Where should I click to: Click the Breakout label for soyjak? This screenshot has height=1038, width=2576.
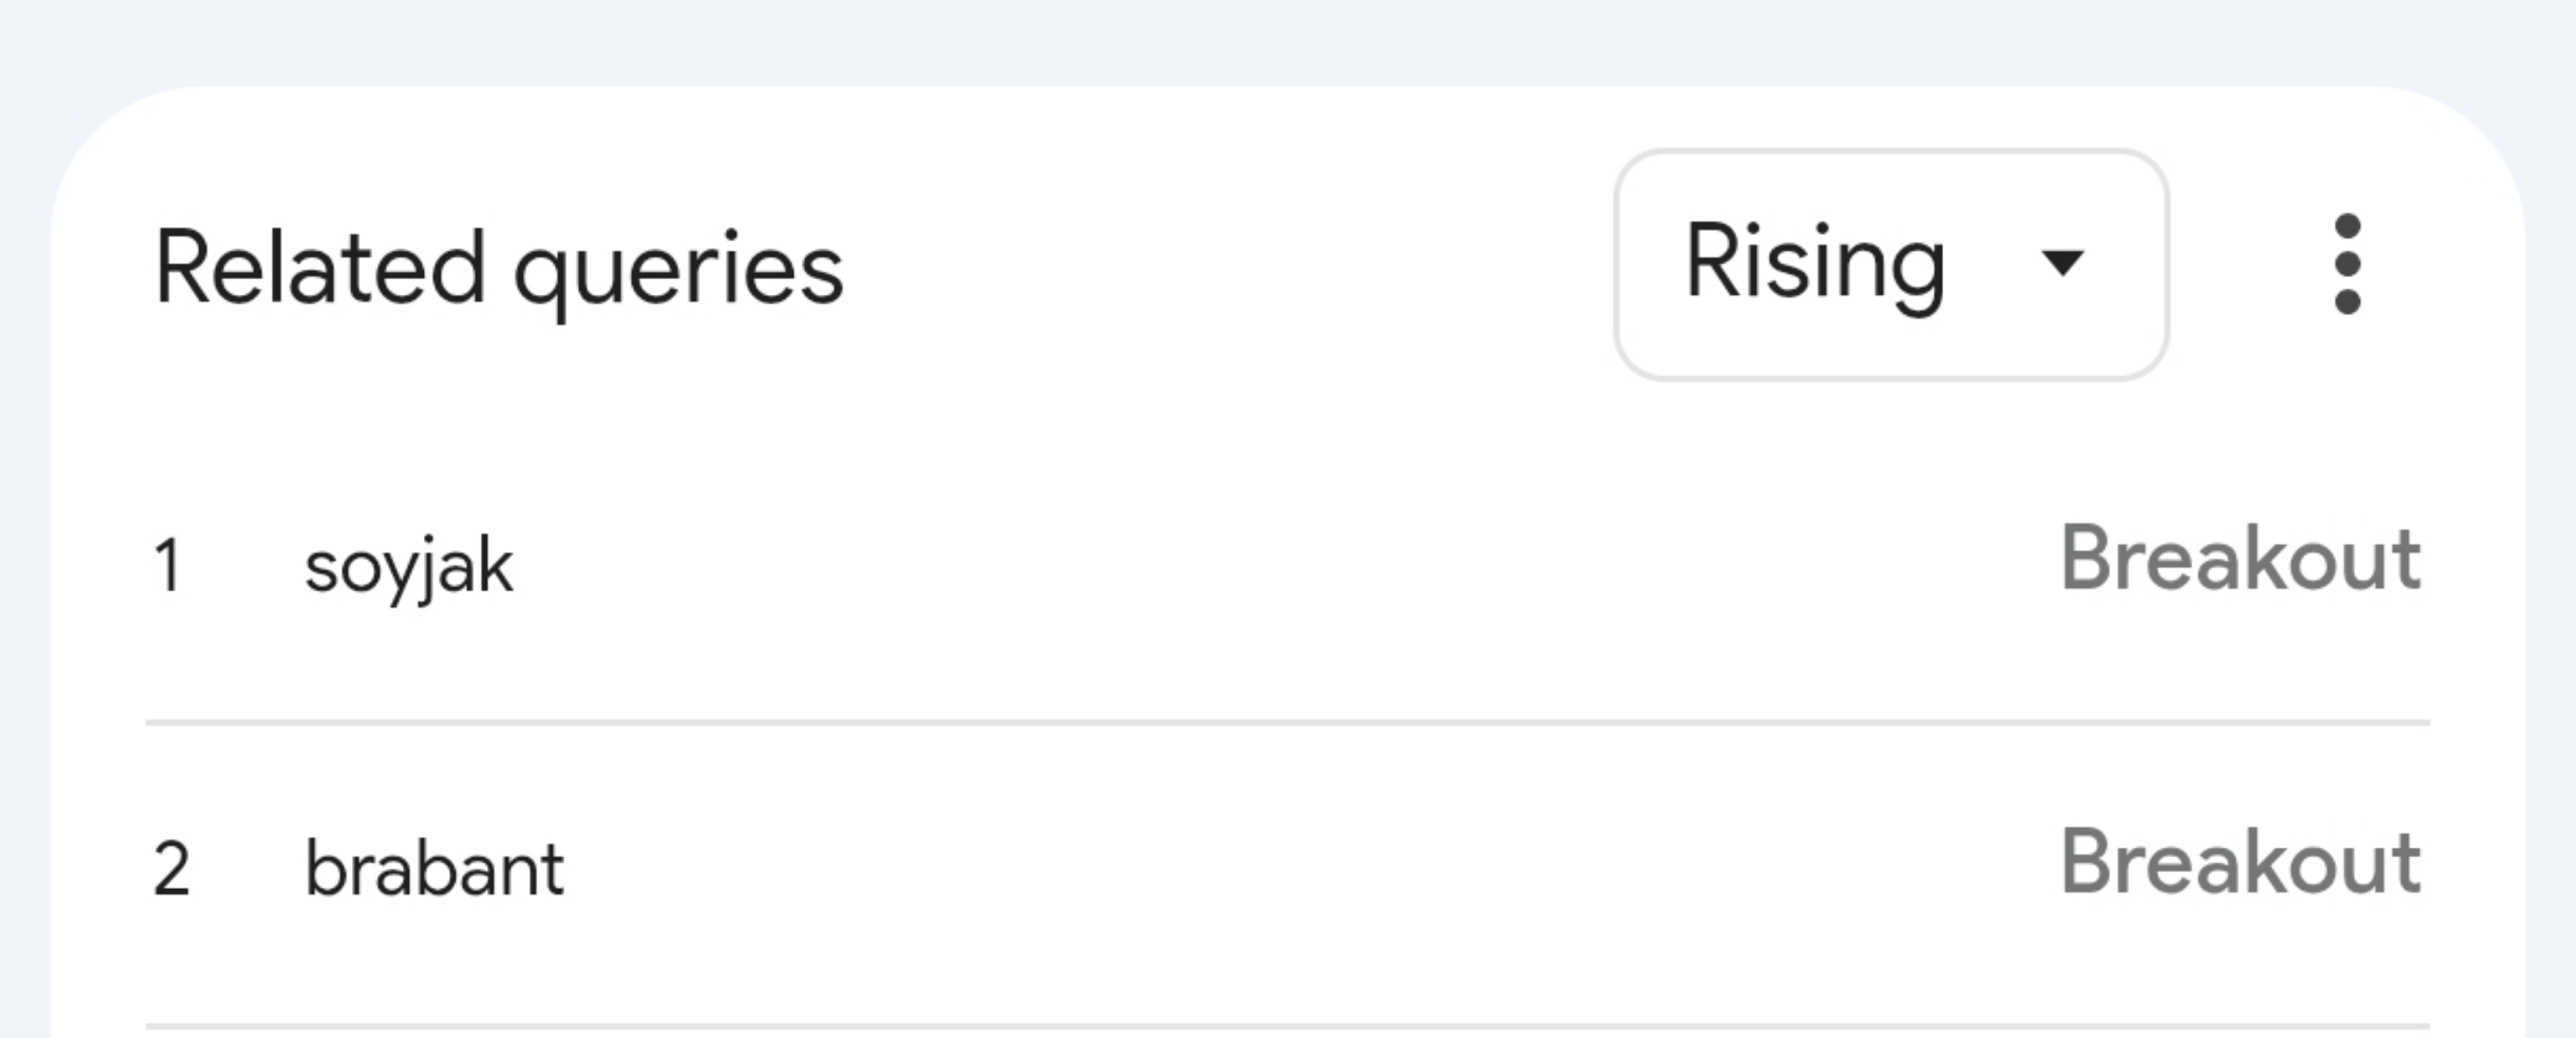click(x=2240, y=559)
